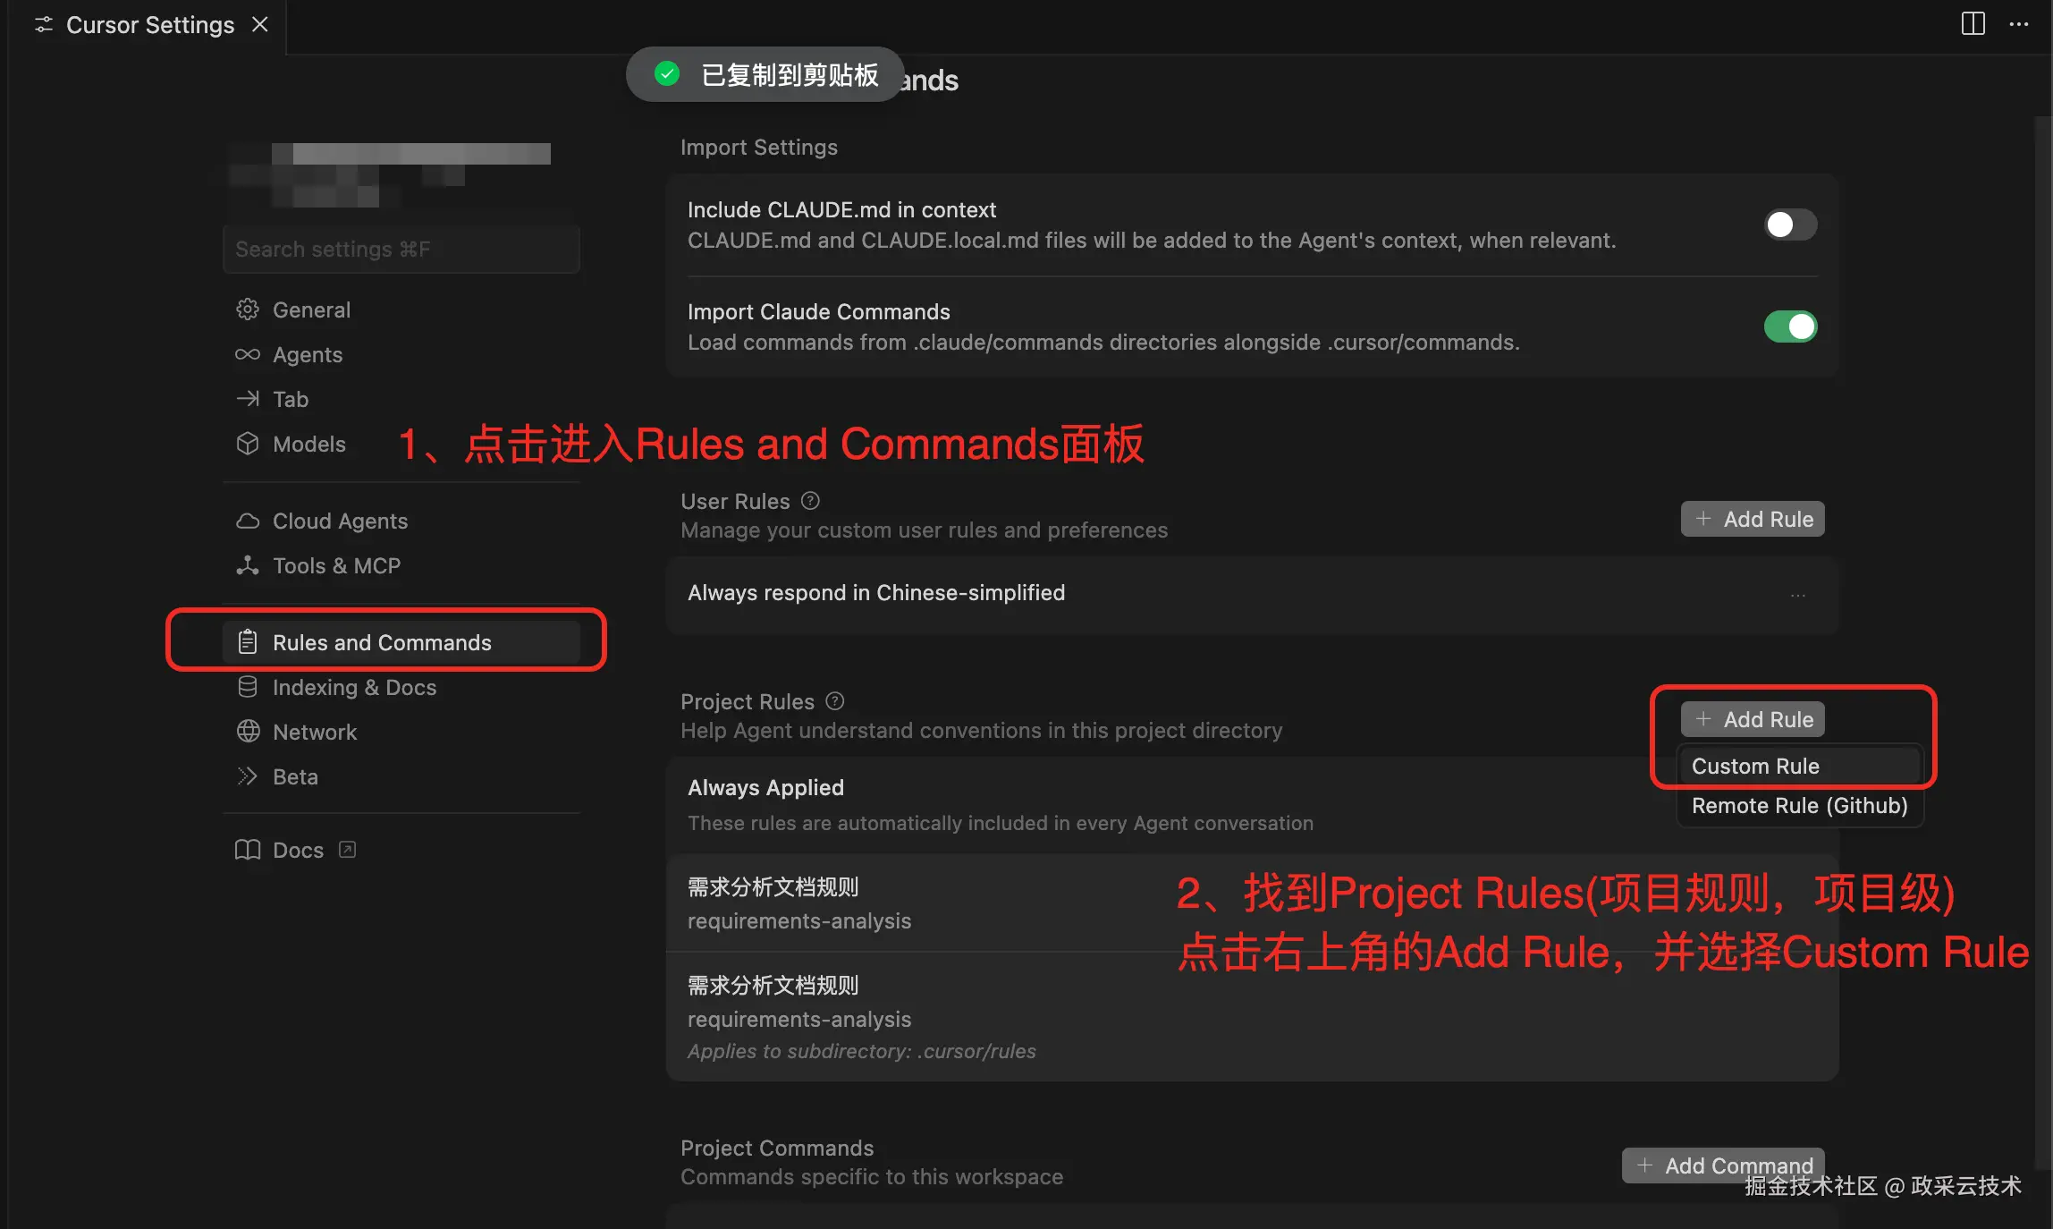
Task: Click the Project Rules help icon
Action: point(835,701)
